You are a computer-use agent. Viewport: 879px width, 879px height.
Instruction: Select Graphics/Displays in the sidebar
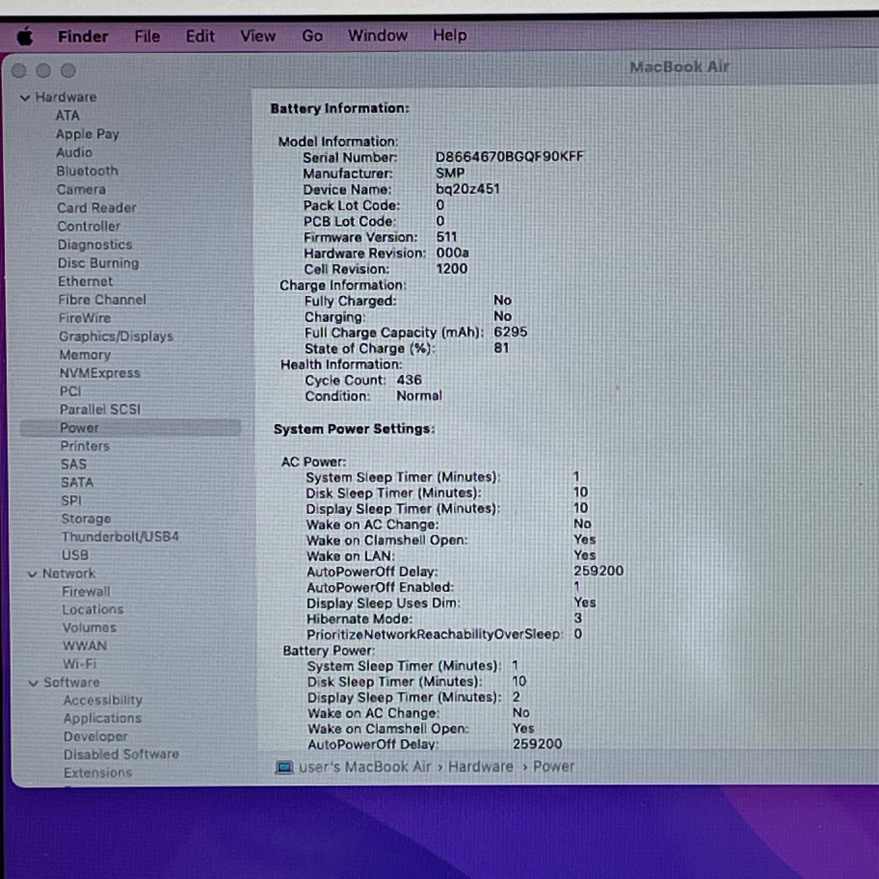point(116,336)
